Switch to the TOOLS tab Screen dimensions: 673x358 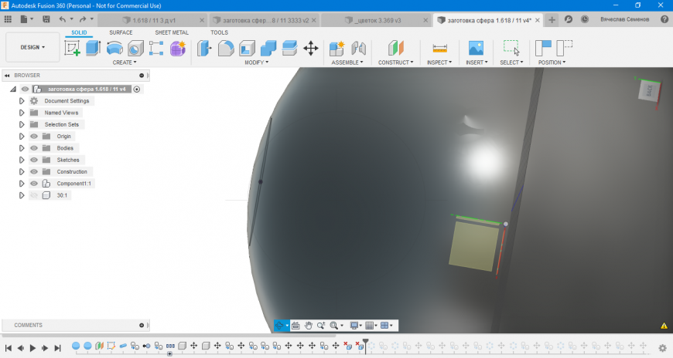tap(220, 32)
